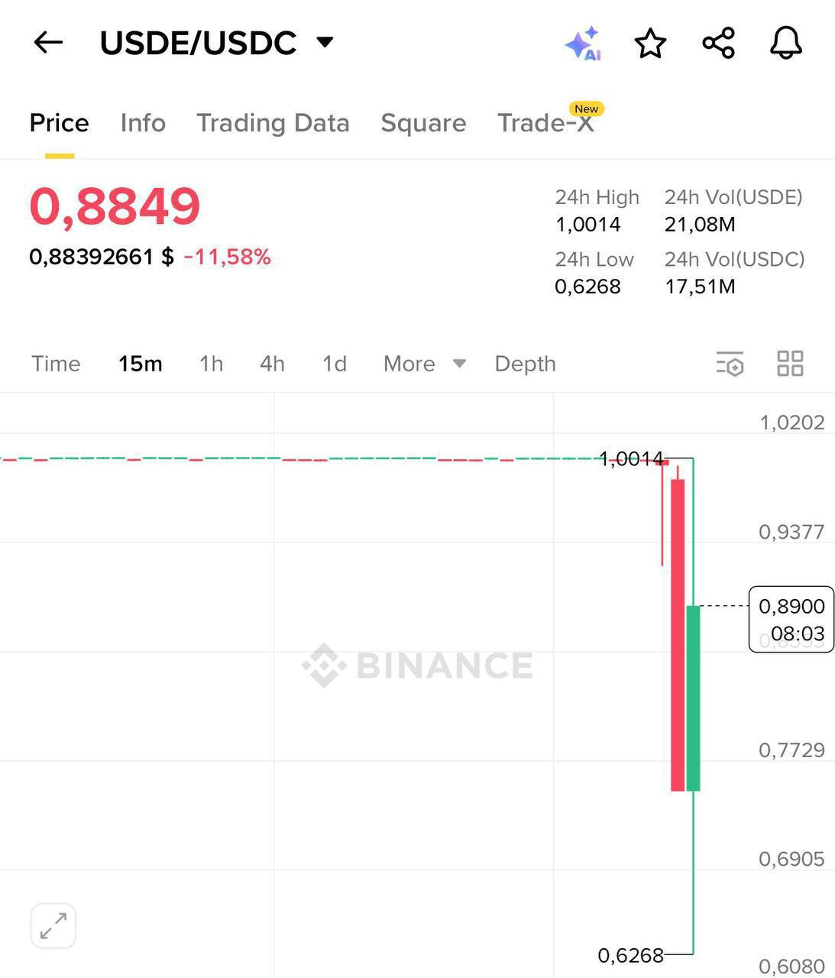Open chart indicator settings icon
Viewport: 835px width, 978px height.
click(730, 364)
